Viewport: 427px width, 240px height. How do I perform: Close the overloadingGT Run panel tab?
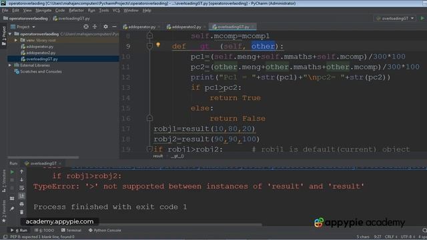pyautogui.click(x=60, y=163)
